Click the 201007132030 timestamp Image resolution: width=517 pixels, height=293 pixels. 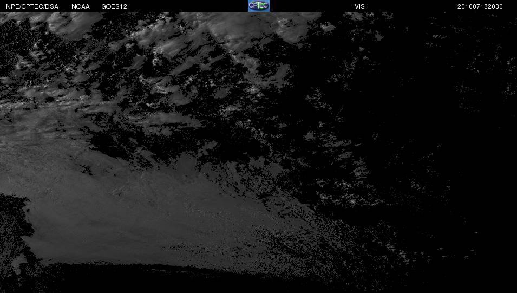[480, 6]
